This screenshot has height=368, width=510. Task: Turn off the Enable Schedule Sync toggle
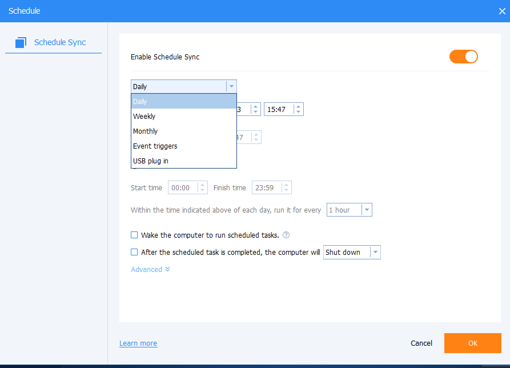click(464, 57)
